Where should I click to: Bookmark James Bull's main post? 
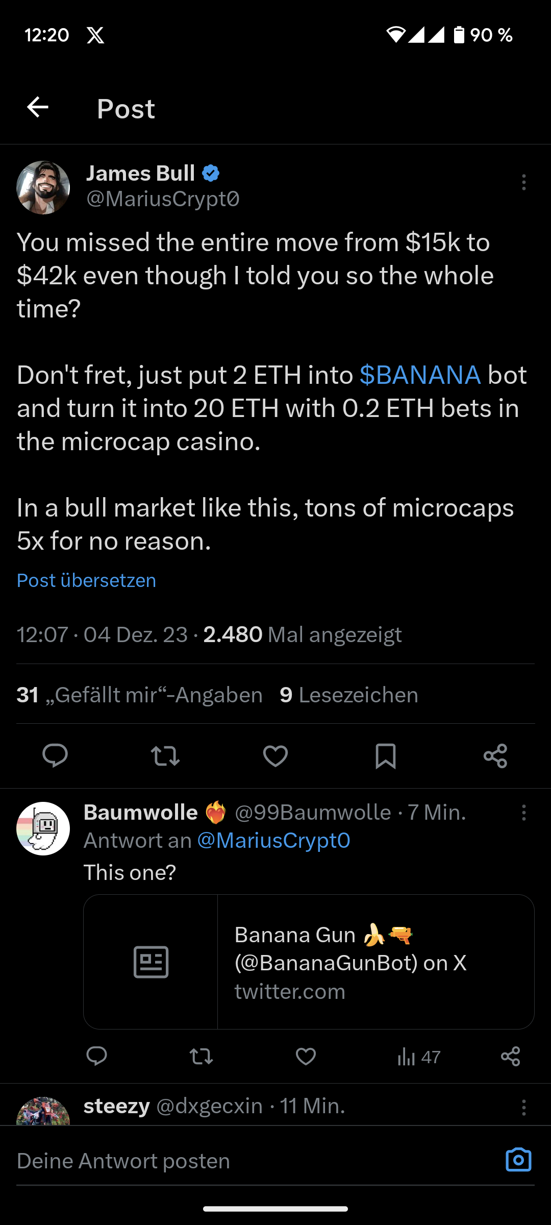point(386,756)
